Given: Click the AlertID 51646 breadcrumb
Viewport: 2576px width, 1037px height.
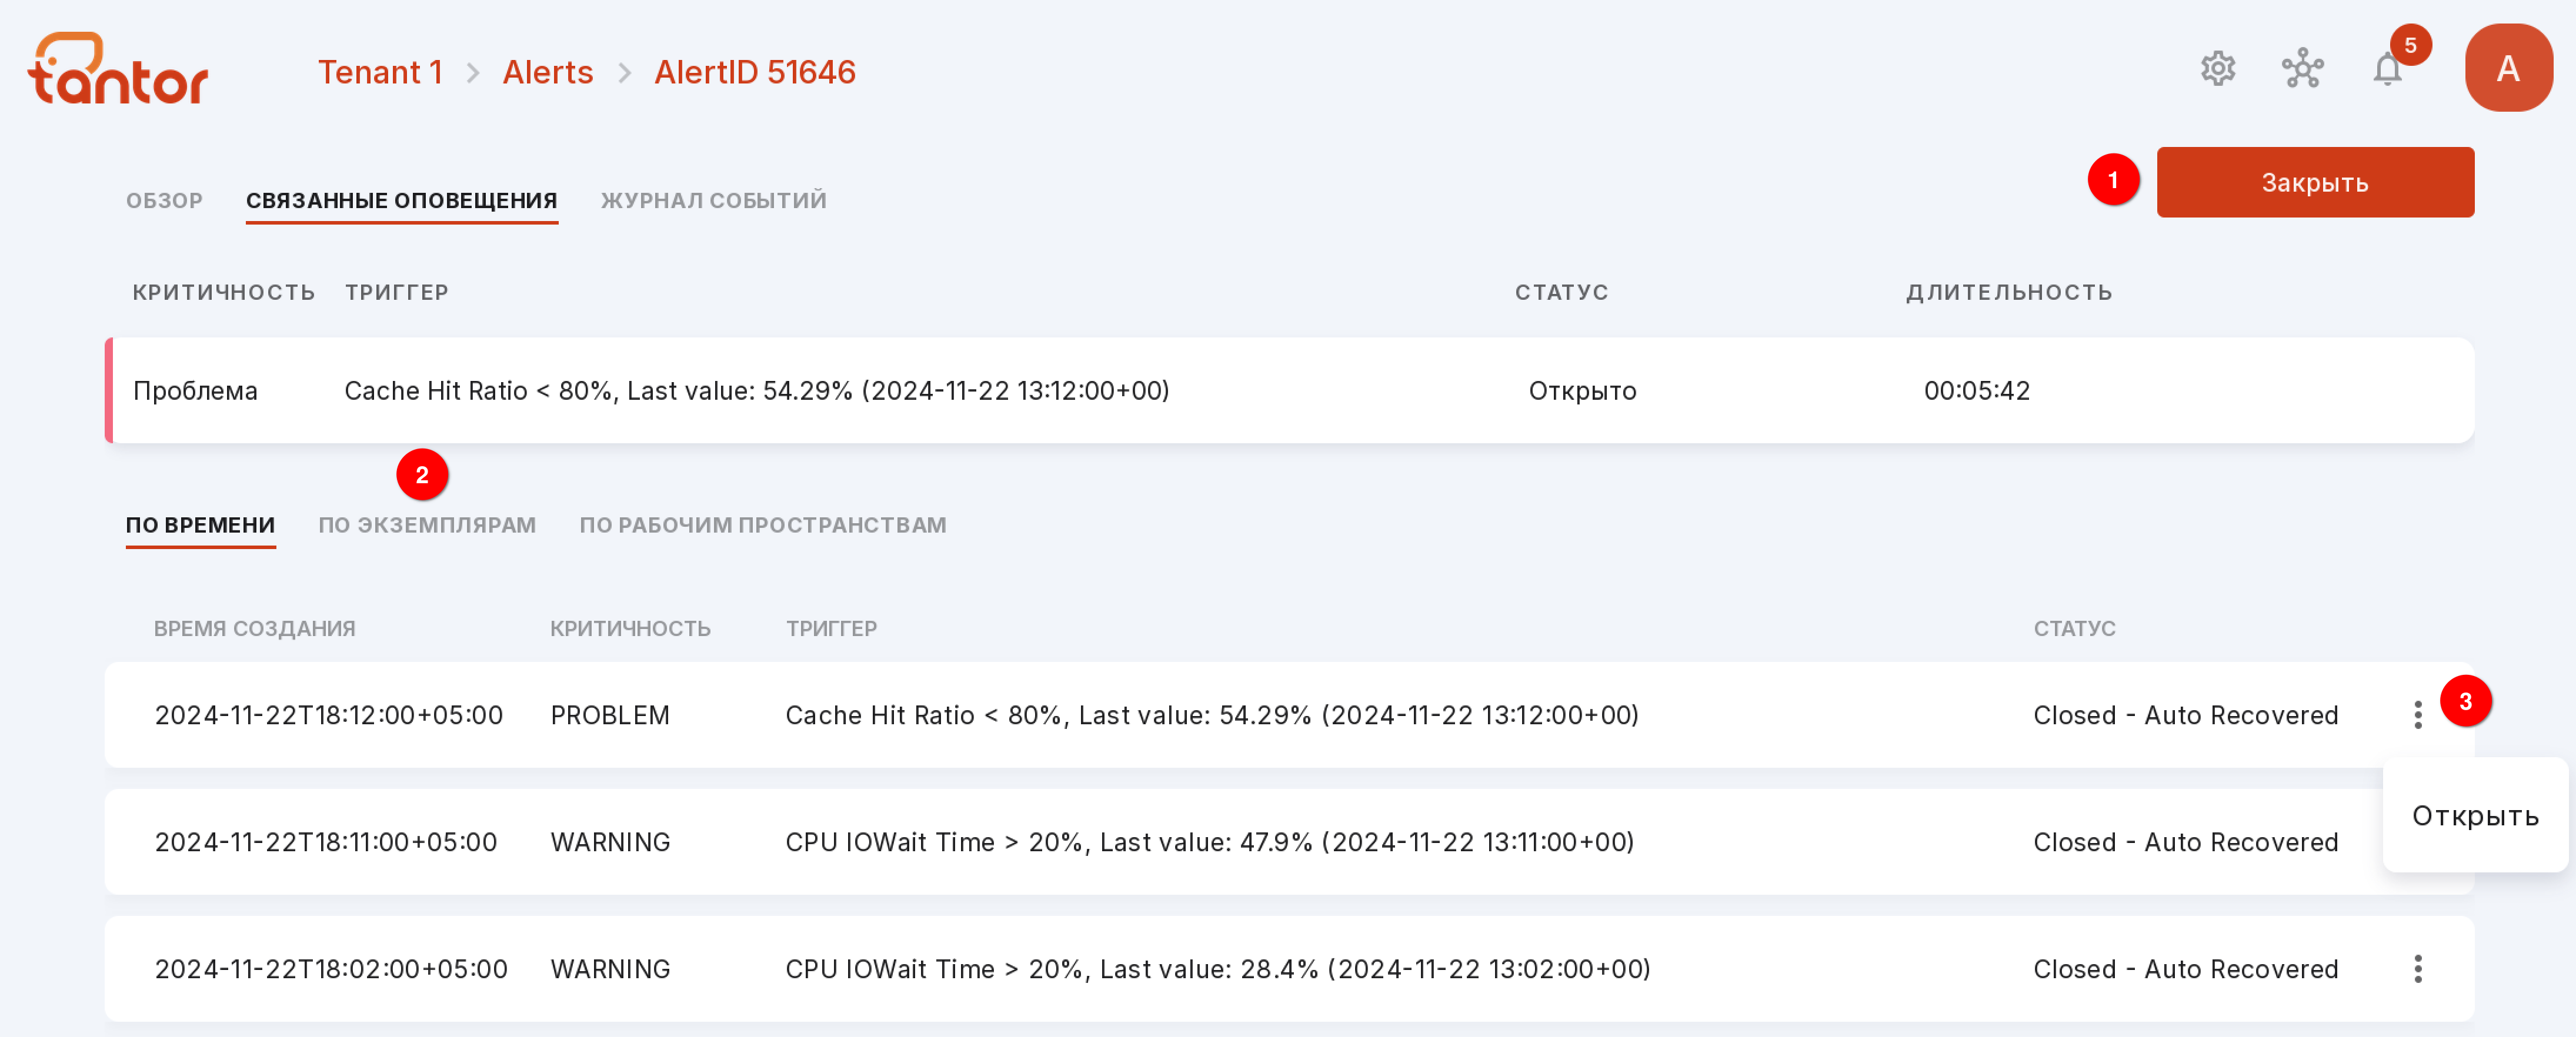Looking at the screenshot, I should (x=754, y=72).
